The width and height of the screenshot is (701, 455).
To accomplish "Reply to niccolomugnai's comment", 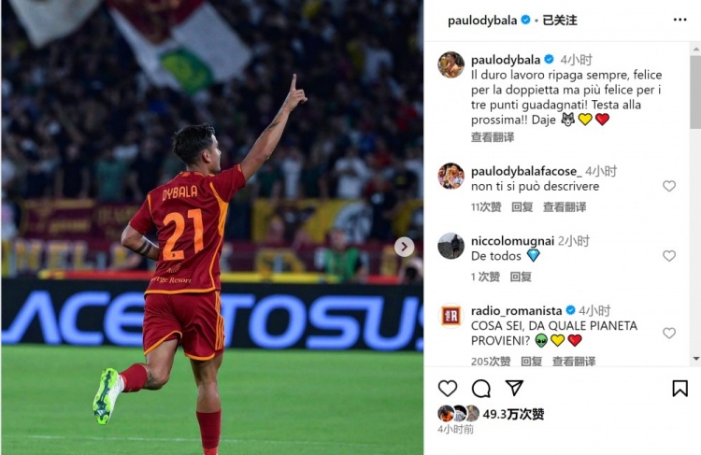I will click(521, 277).
